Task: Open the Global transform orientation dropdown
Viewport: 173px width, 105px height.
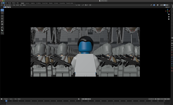Action: click(x=79, y=5)
